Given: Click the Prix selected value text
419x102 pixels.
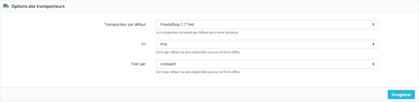Looking at the screenshot, I should tap(164, 44).
